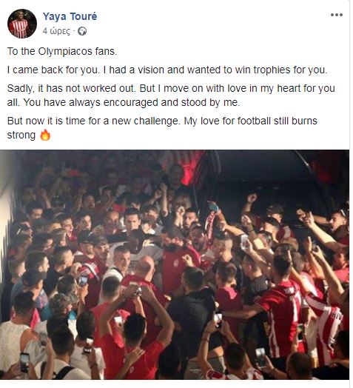Click the '4 ώρες' post timestamp

coord(56,31)
